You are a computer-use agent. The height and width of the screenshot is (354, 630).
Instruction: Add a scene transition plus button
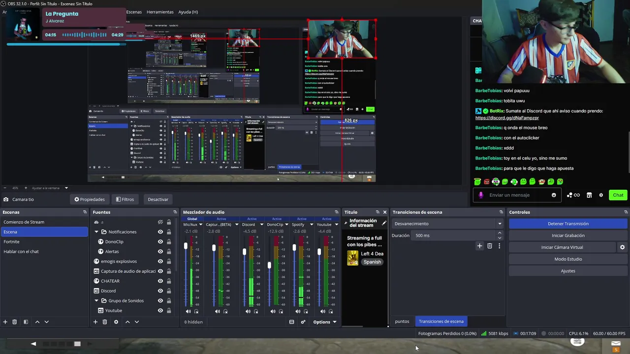point(479,246)
